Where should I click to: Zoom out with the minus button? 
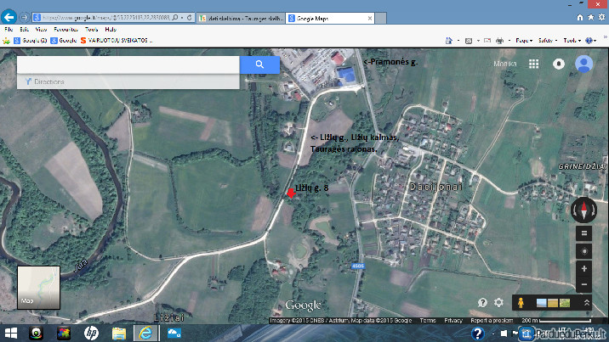(x=583, y=284)
